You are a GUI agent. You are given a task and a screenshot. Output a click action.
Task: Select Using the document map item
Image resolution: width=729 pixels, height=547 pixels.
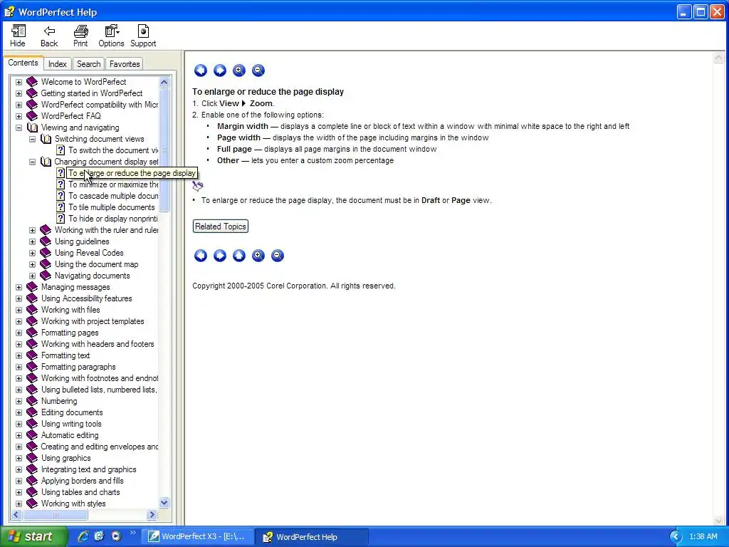96,264
